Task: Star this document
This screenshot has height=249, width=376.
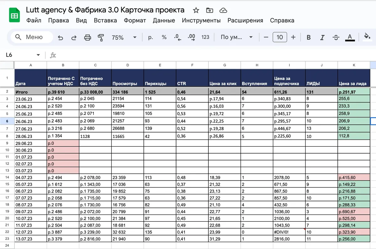Action: pyautogui.click(x=196, y=10)
